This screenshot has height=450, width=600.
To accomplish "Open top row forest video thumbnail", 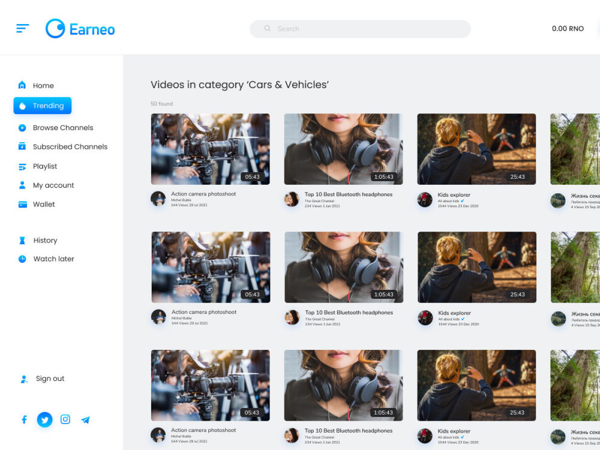I will (x=575, y=149).
